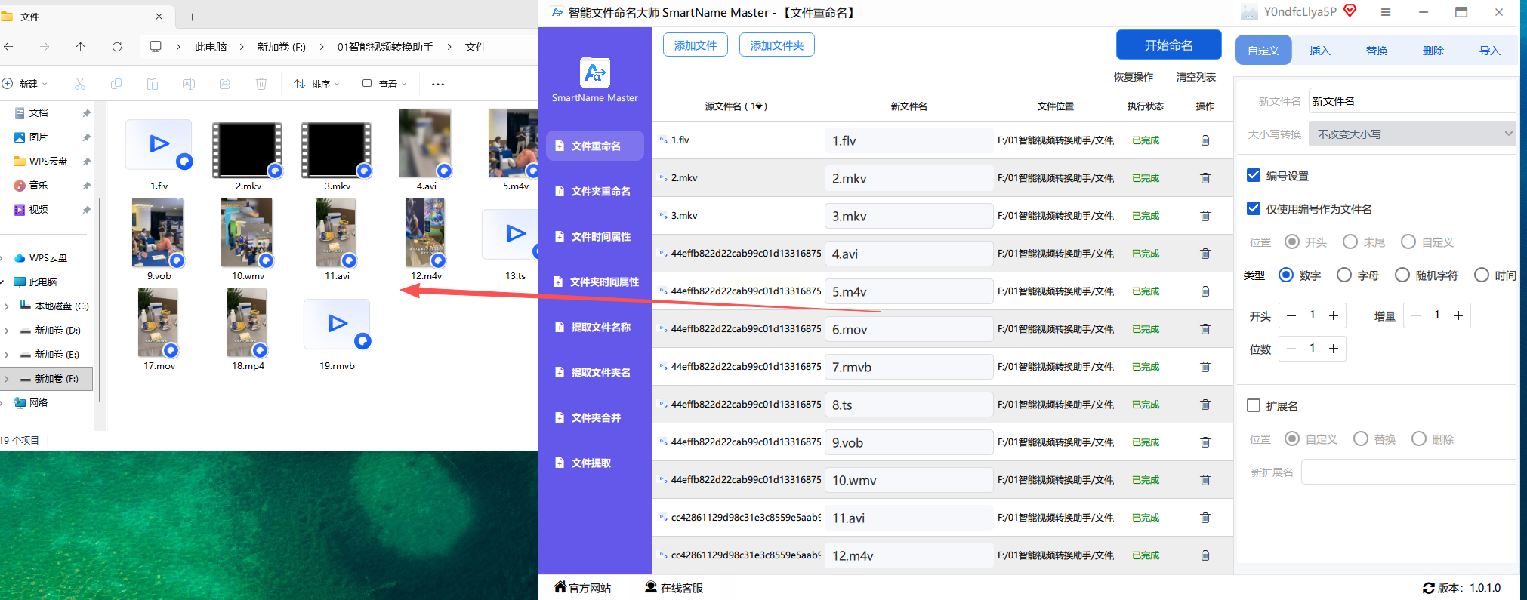Click trash icon in the 6.mov row
The image size is (1527, 600).
[x=1205, y=329]
